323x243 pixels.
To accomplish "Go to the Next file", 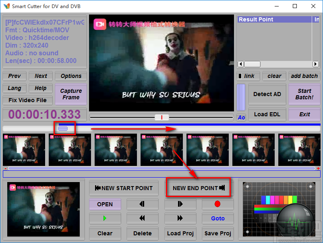I will pyautogui.click(x=41, y=76).
